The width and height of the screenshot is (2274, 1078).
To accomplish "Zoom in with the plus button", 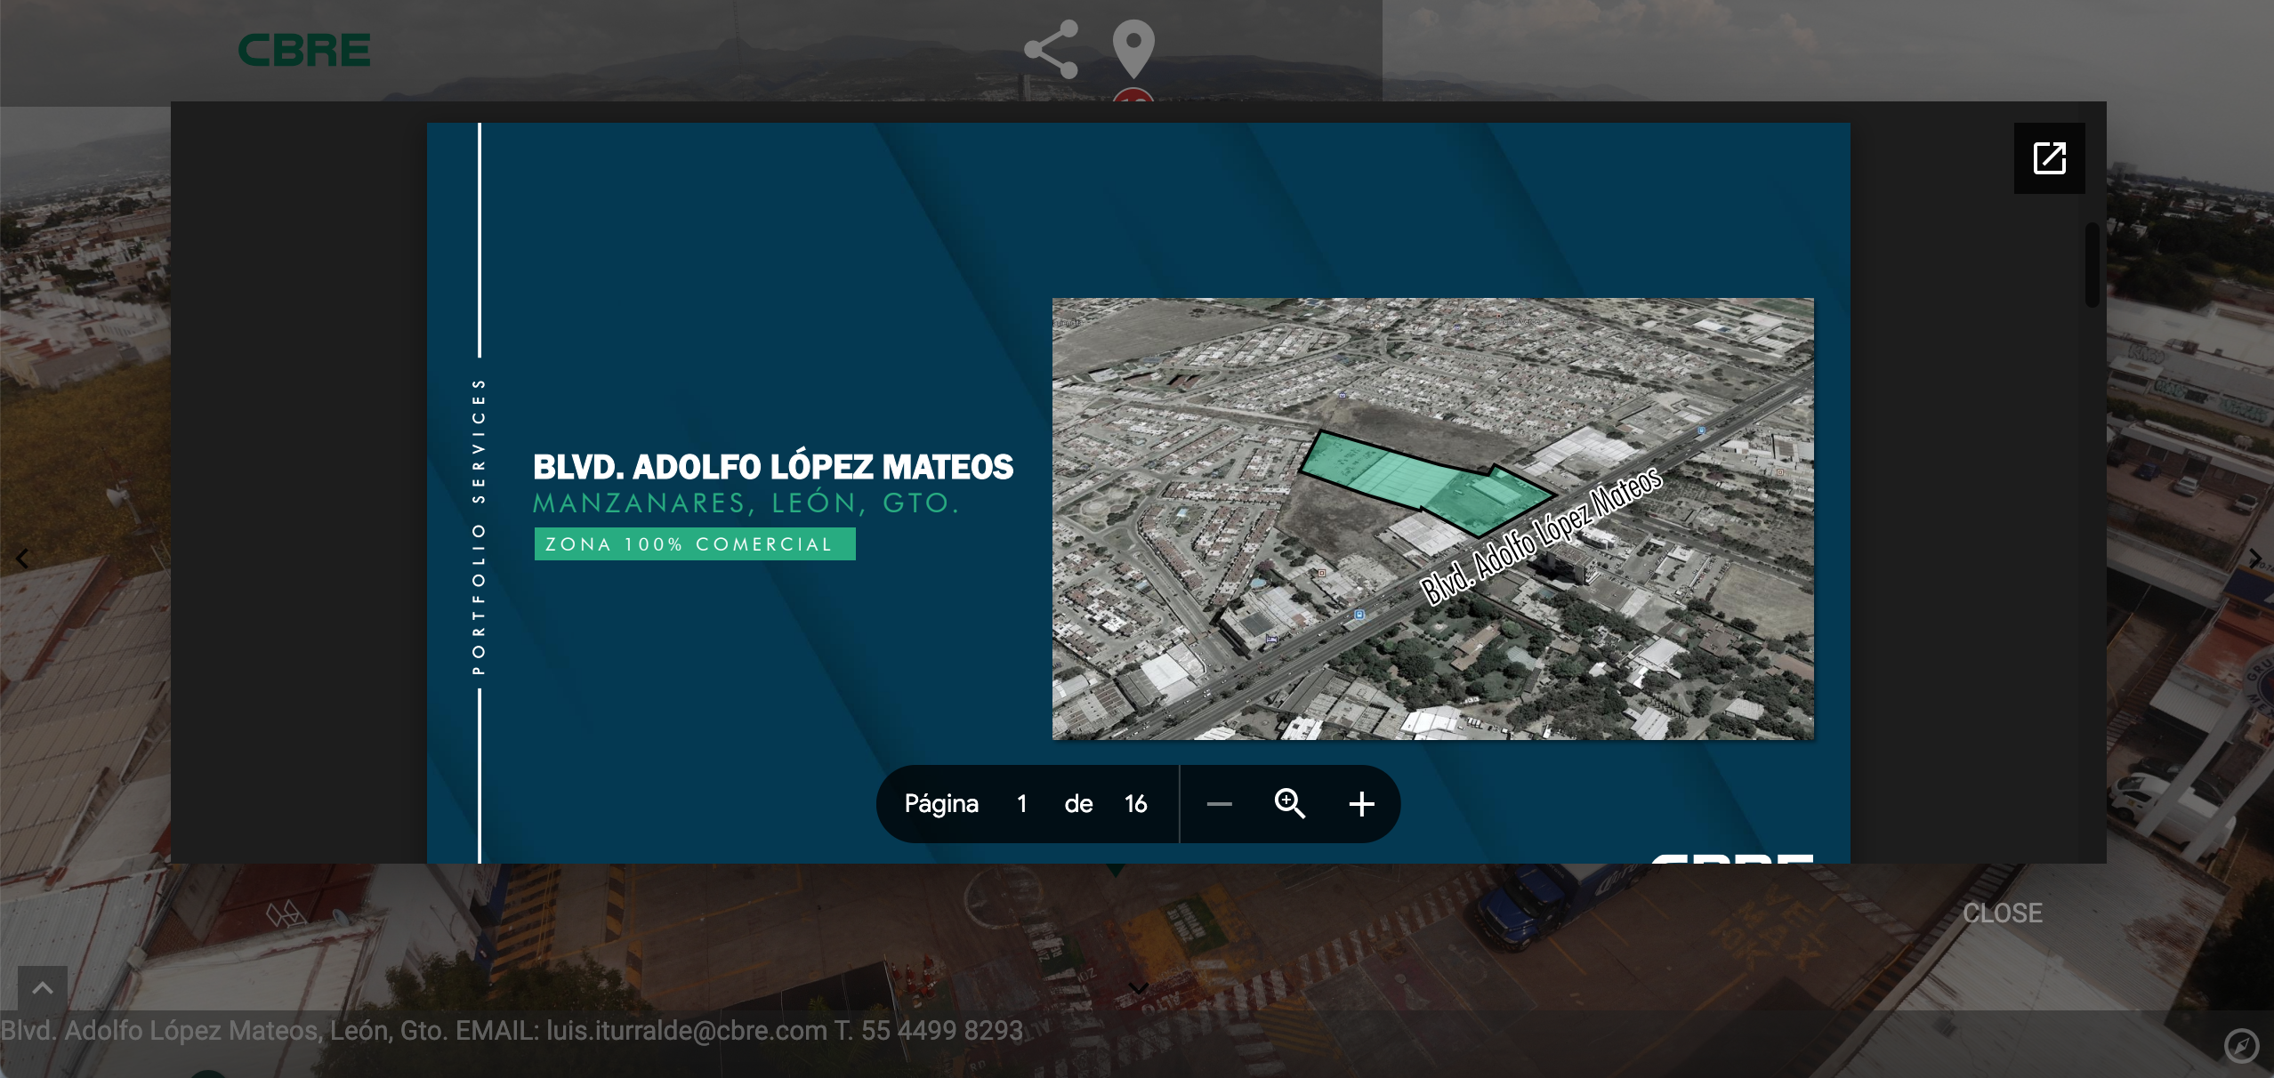I will tap(1361, 804).
